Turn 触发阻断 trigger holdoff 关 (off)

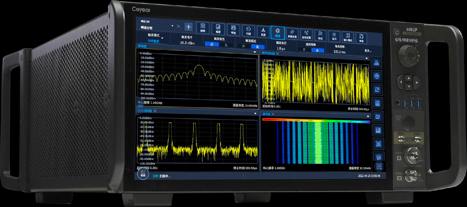point(317,51)
